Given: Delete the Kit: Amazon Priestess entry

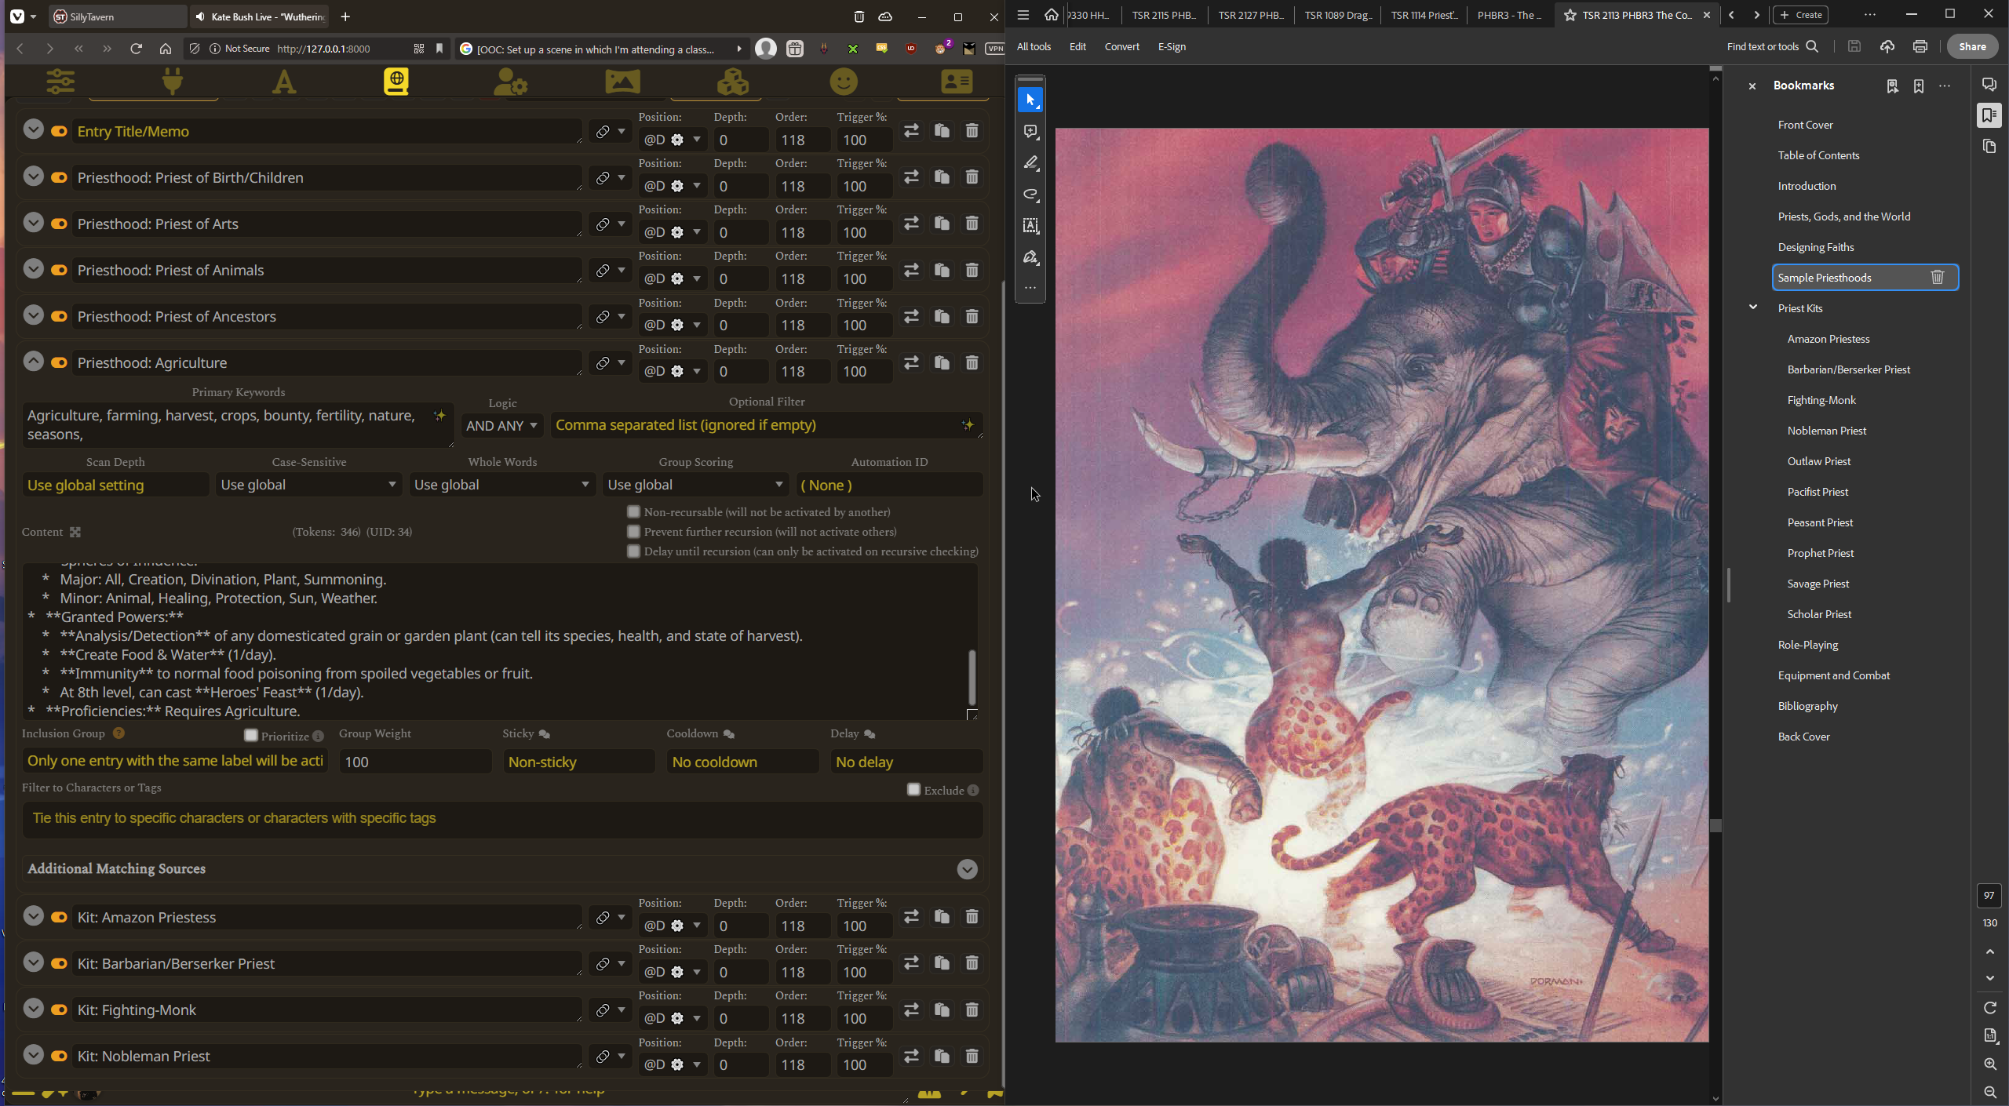Looking at the screenshot, I should click(972, 916).
